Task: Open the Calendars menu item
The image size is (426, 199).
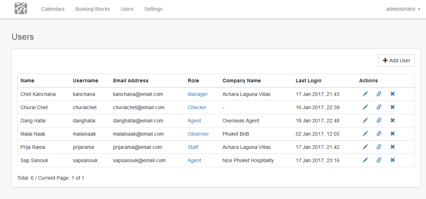Action: click(x=53, y=9)
